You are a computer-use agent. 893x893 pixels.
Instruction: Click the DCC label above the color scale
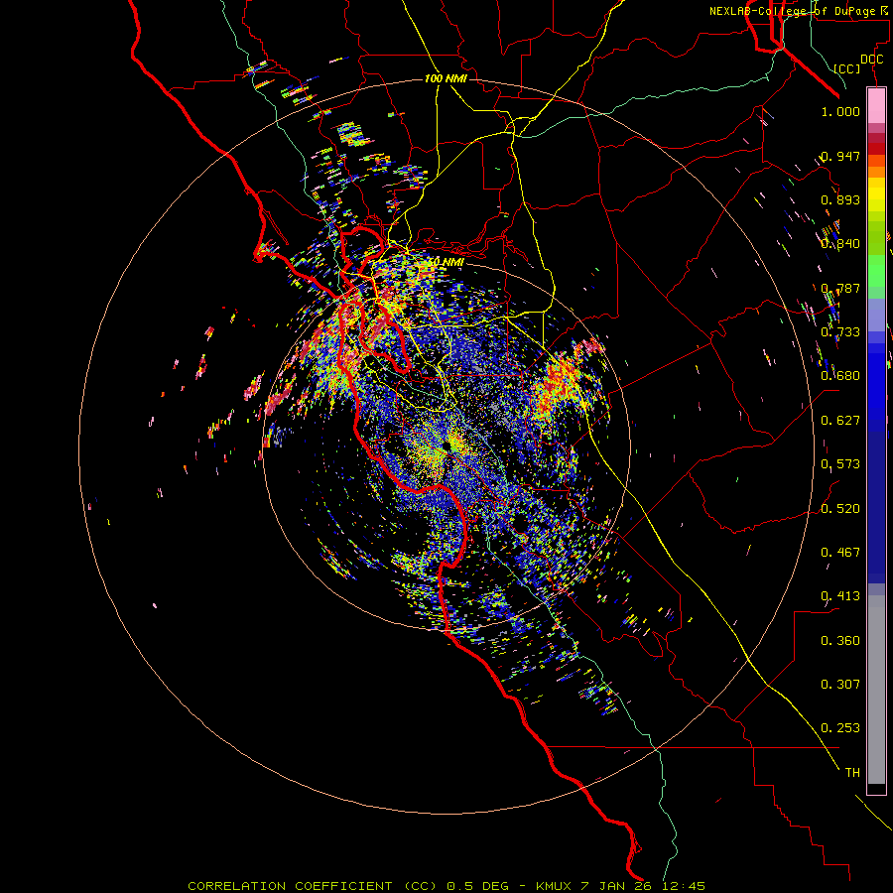coord(871,60)
